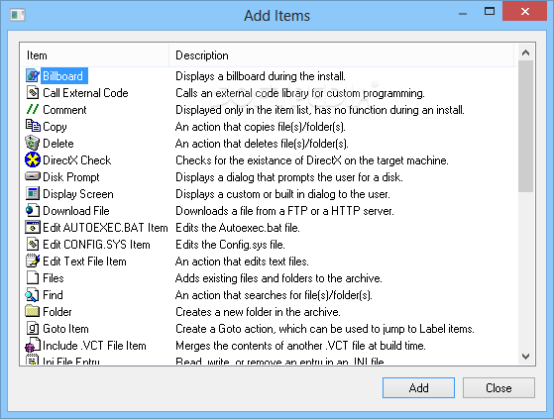Viewport: 554px width, 419px height.
Task: Click the scrollbar up arrow
Action: tap(525, 52)
